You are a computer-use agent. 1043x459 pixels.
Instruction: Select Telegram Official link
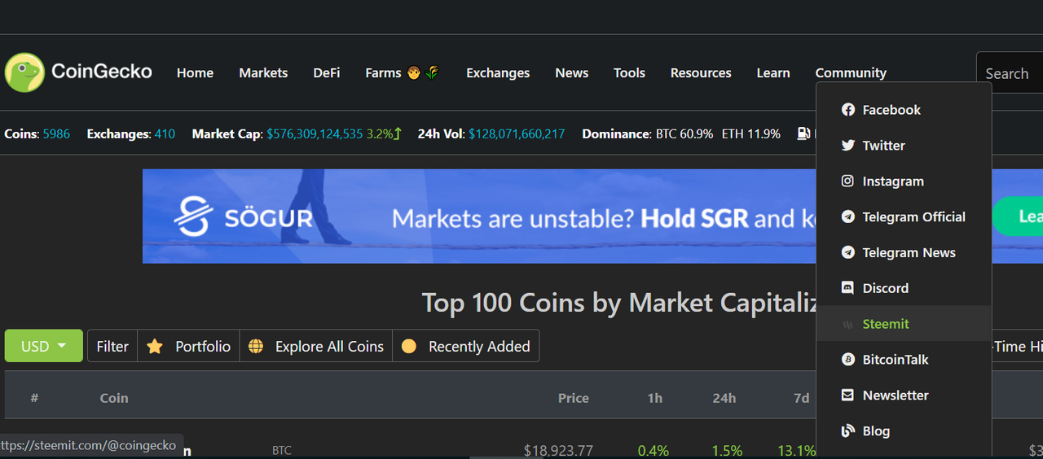pyautogui.click(x=904, y=217)
